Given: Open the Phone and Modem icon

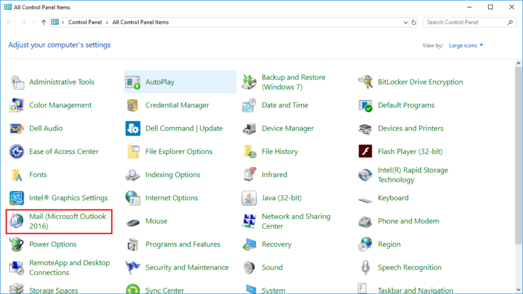Looking at the screenshot, I should (x=365, y=221).
